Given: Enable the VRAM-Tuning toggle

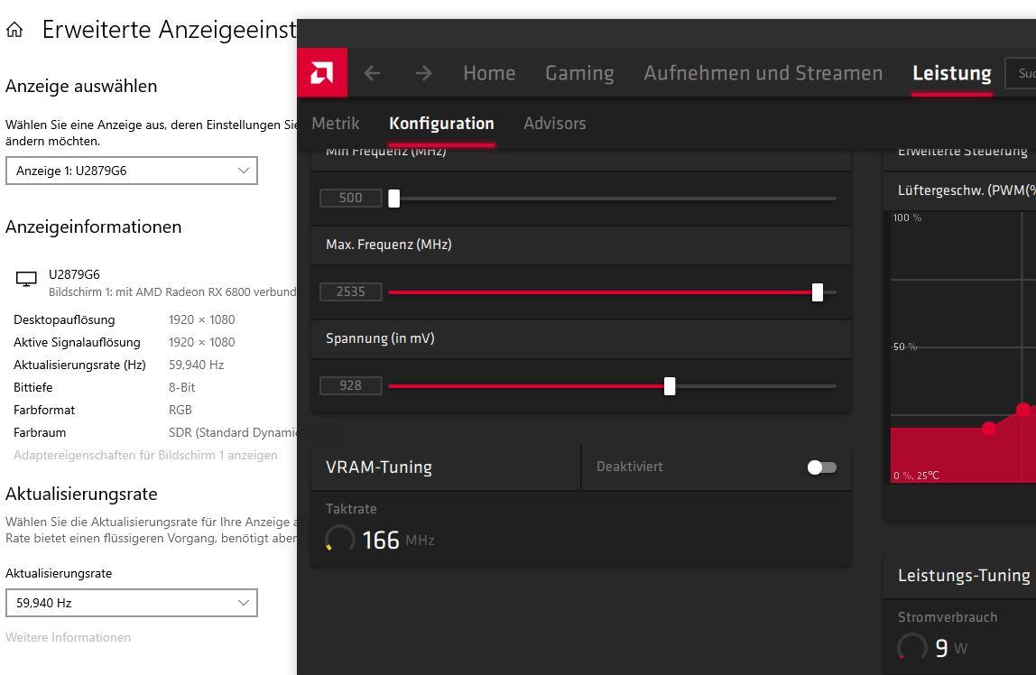Looking at the screenshot, I should coord(822,467).
